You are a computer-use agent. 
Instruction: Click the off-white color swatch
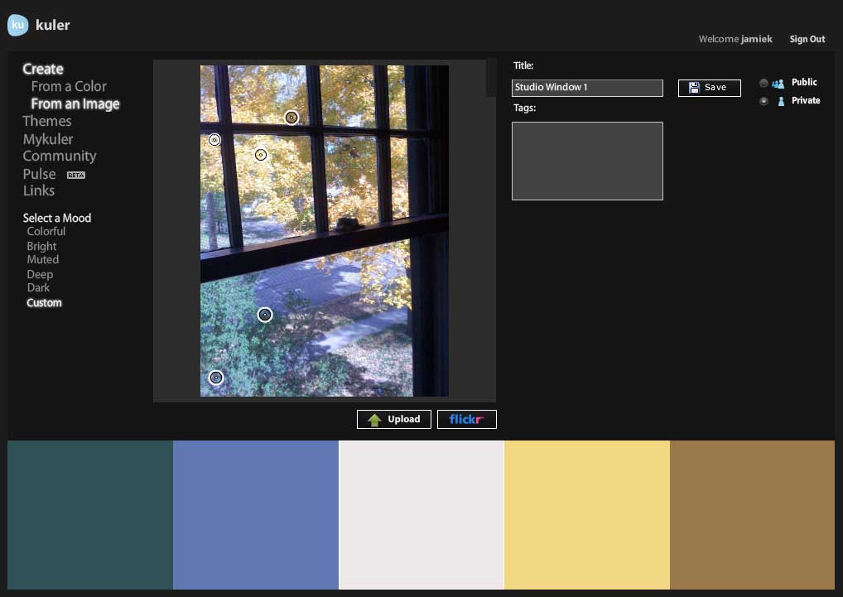[421, 515]
